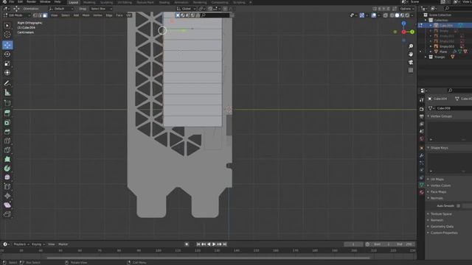Open the Render menu in top bar
Screen dimensions: 472x265
pyautogui.click(x=31, y=1)
